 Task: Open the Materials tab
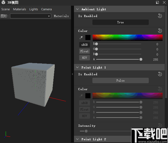click(20, 9)
